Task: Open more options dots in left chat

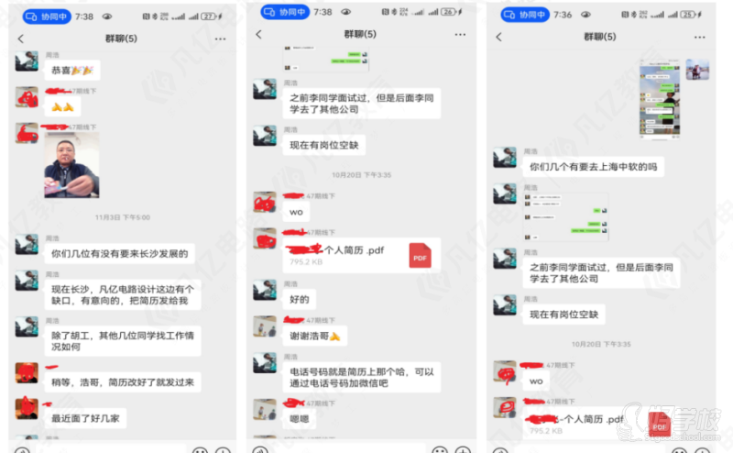Action: (220, 39)
